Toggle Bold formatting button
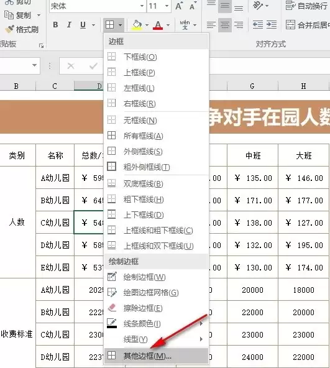 tap(55, 25)
